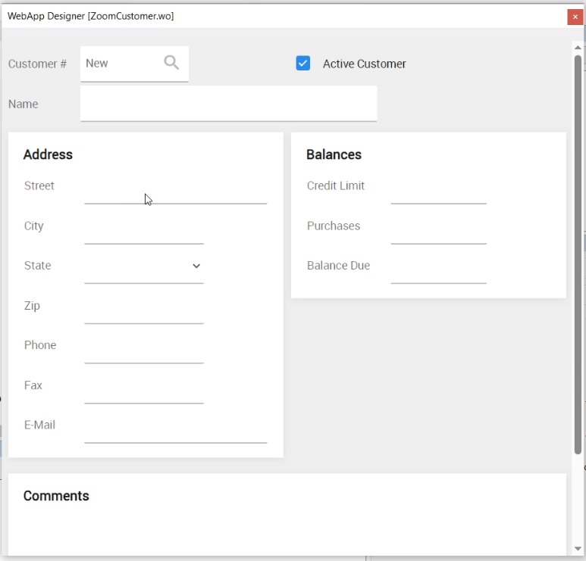Click the City input field
This screenshot has width=586, height=561.
point(144,232)
